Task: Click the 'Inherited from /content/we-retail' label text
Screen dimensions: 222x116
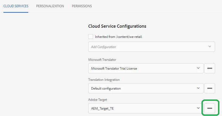Action: pyautogui.click(x=118, y=37)
